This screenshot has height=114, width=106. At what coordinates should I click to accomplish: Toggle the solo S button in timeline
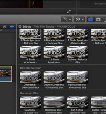5,27
